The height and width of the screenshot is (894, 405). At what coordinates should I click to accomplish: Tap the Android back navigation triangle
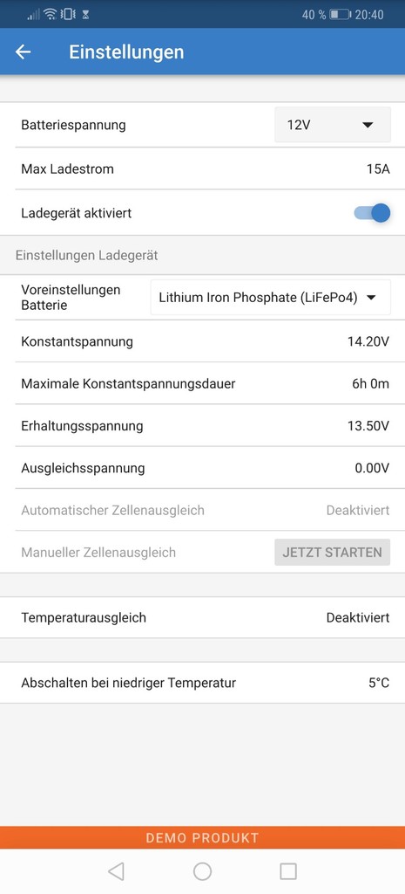coord(116,870)
